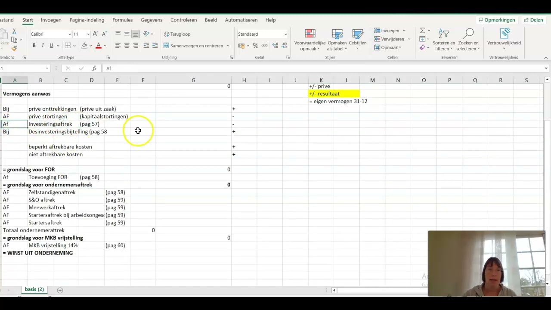Toggle Underline formatting
This screenshot has height=310, width=551.
(51, 46)
